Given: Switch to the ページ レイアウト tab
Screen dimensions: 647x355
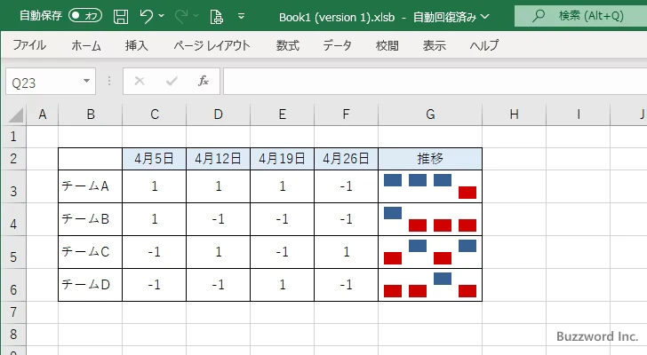Looking at the screenshot, I should tap(212, 45).
